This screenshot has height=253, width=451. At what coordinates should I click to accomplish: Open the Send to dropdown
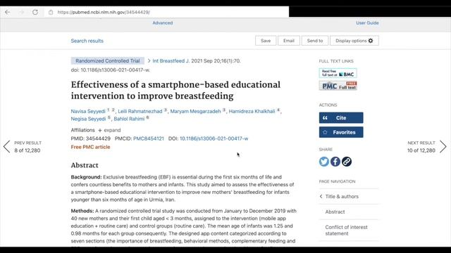coord(315,41)
